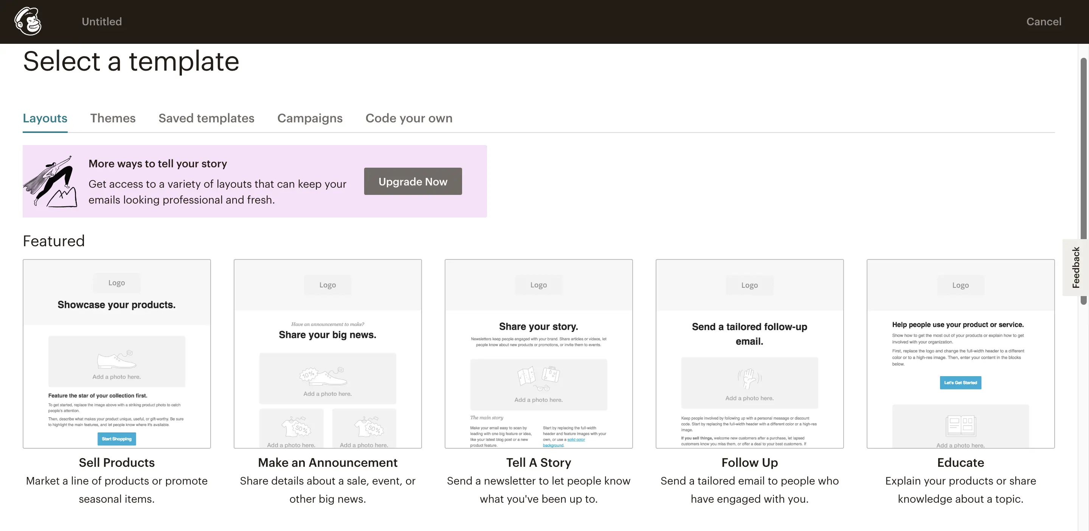Click the Untitled campaign name
The height and width of the screenshot is (531, 1089).
click(101, 22)
